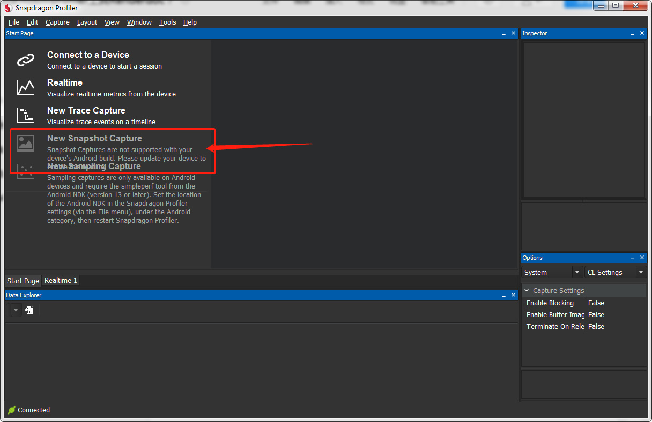Click the New Trace Capture text link
Viewport: 652px width, 422px height.
[x=86, y=110]
